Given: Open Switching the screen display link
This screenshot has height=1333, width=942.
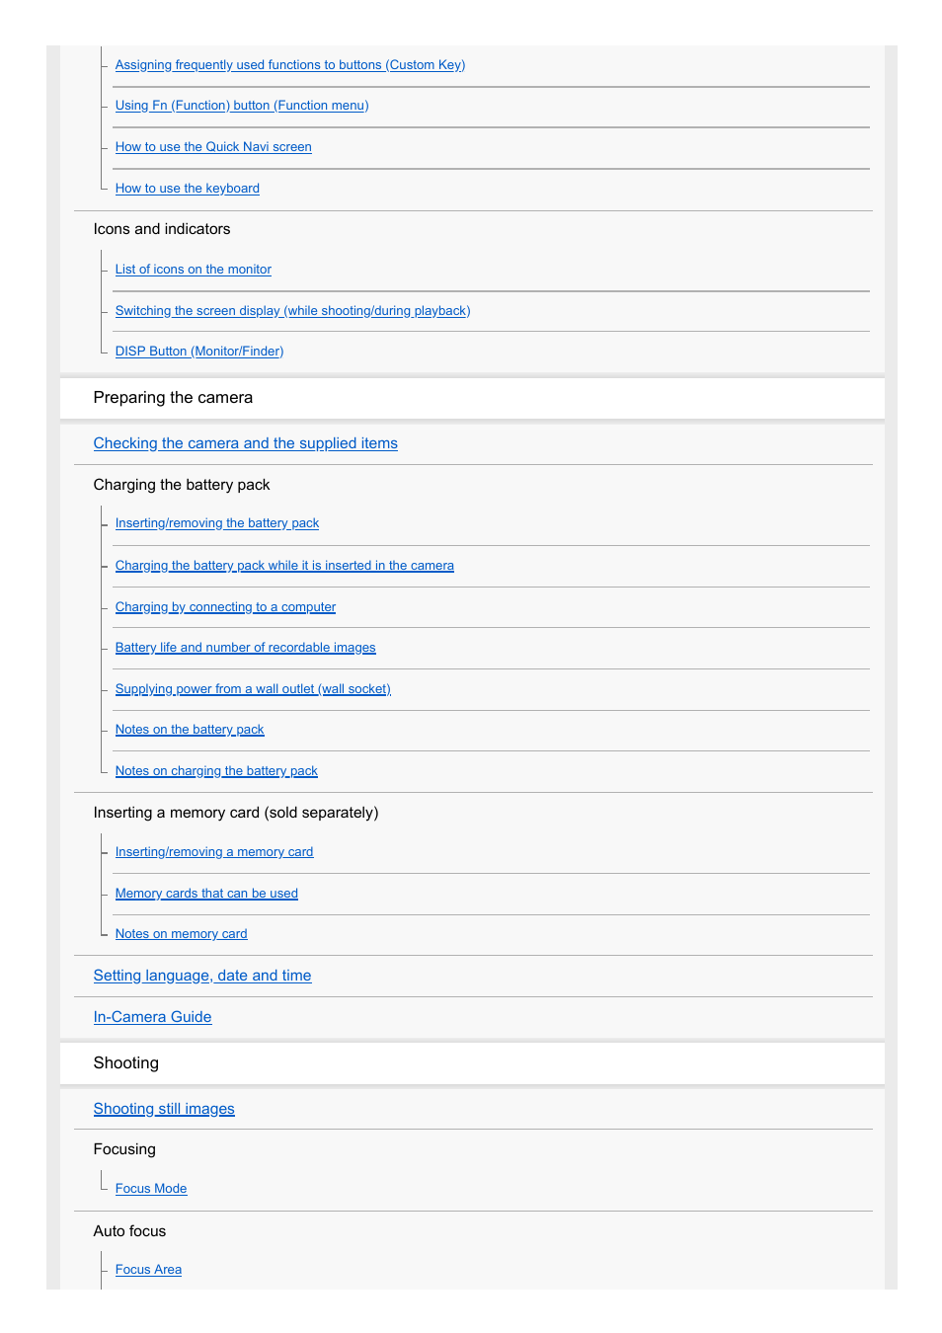Looking at the screenshot, I should click(x=292, y=311).
